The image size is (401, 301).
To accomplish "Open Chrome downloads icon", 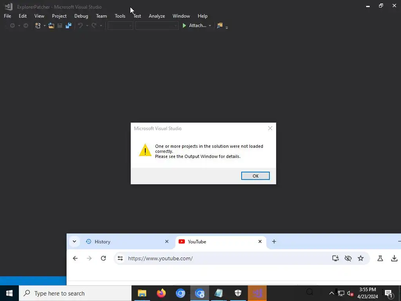I will (394, 258).
